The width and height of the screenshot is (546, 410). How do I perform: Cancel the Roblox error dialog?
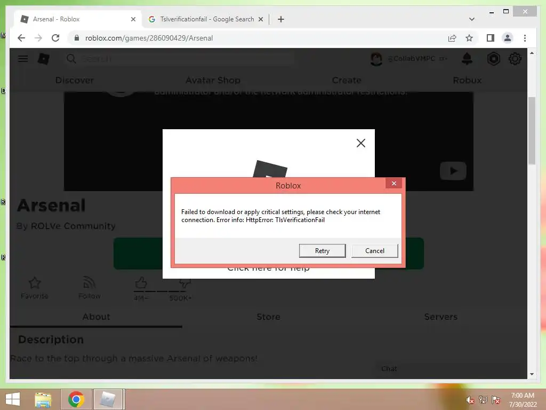coord(375,251)
